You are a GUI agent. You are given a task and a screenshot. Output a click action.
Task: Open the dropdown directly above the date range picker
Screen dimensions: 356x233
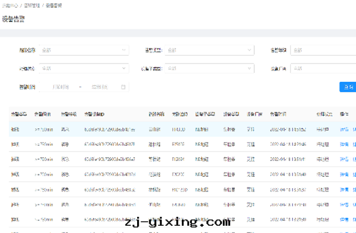pyautogui.click(x=83, y=69)
